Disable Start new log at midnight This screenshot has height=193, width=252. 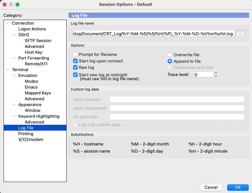[x=75, y=75]
